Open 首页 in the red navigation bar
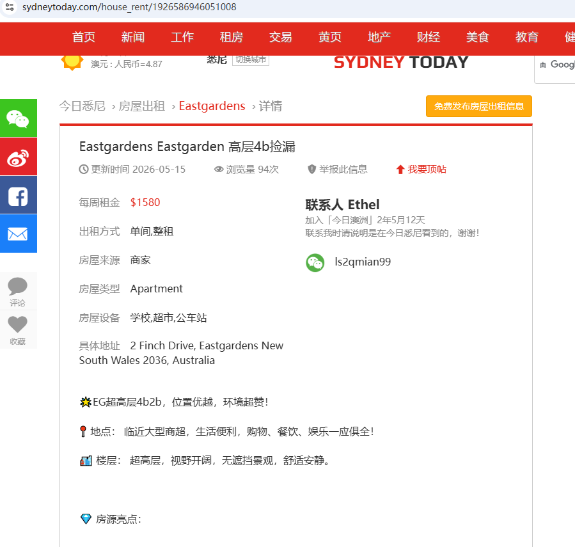Viewport: 575px width, 547px height. [x=84, y=37]
